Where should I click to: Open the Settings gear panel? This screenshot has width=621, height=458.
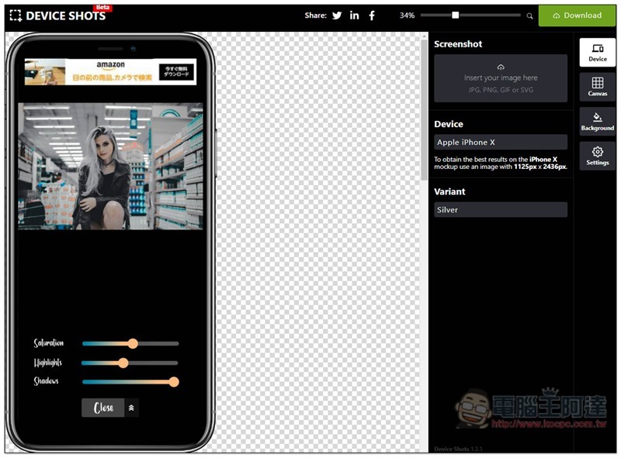[x=597, y=156]
